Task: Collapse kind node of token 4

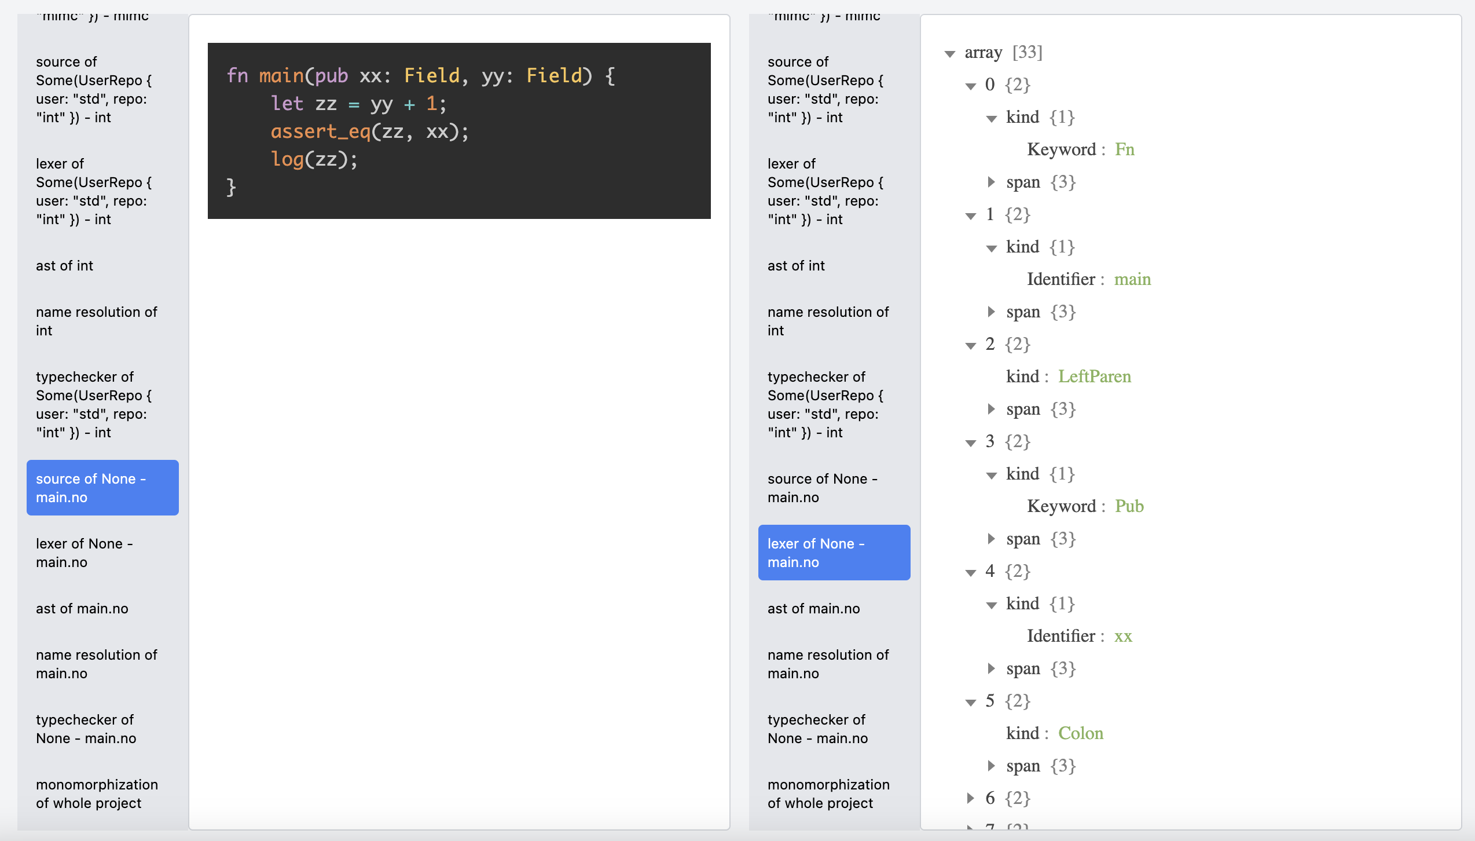Action: pyautogui.click(x=992, y=605)
